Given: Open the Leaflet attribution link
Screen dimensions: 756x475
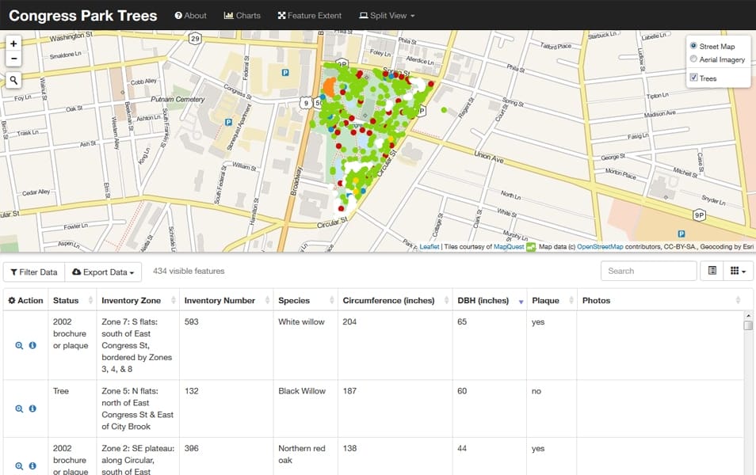Looking at the screenshot, I should tap(429, 247).
